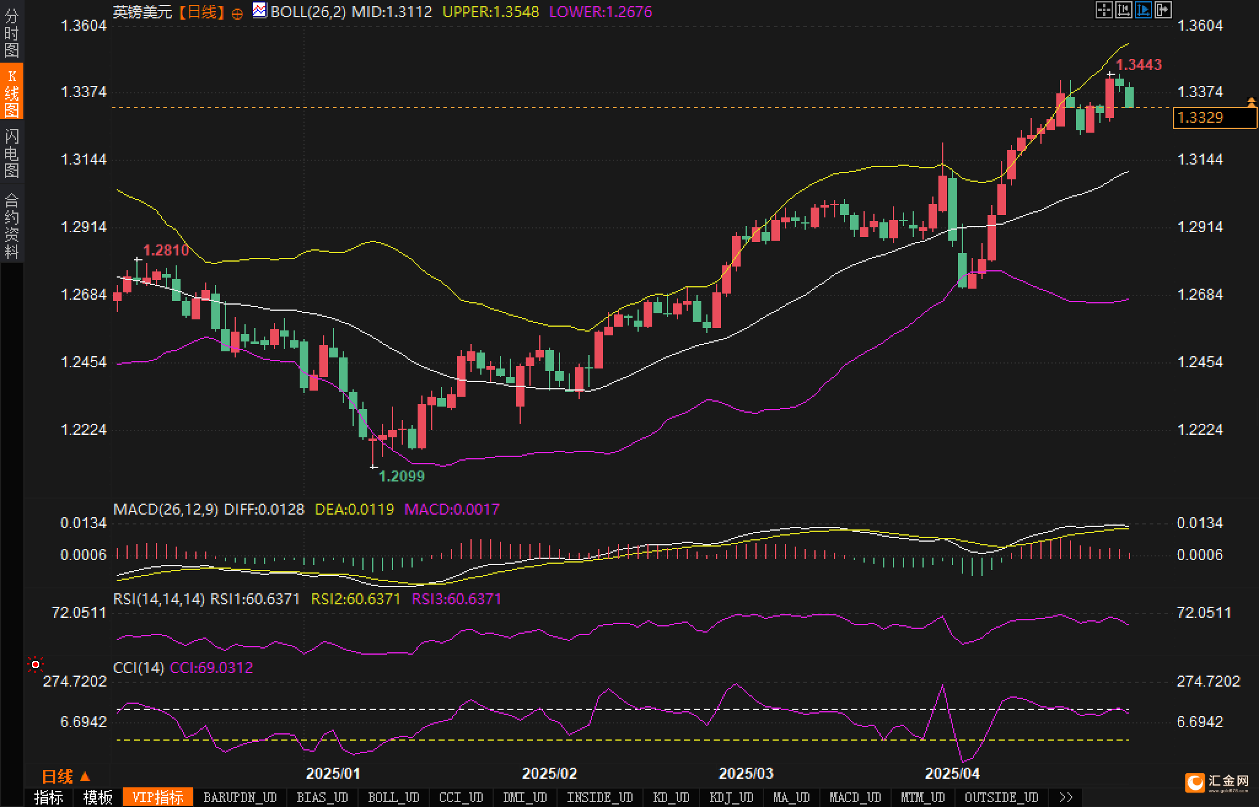1259x807 pixels.
Task: Apply the KDJ_UD indicator
Action: point(731,797)
